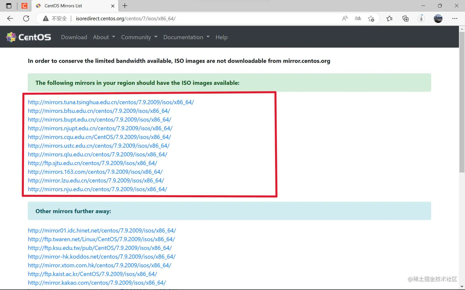Open the mirrors.nju.edu.cn mirror link
465x290 pixels.
point(97,189)
